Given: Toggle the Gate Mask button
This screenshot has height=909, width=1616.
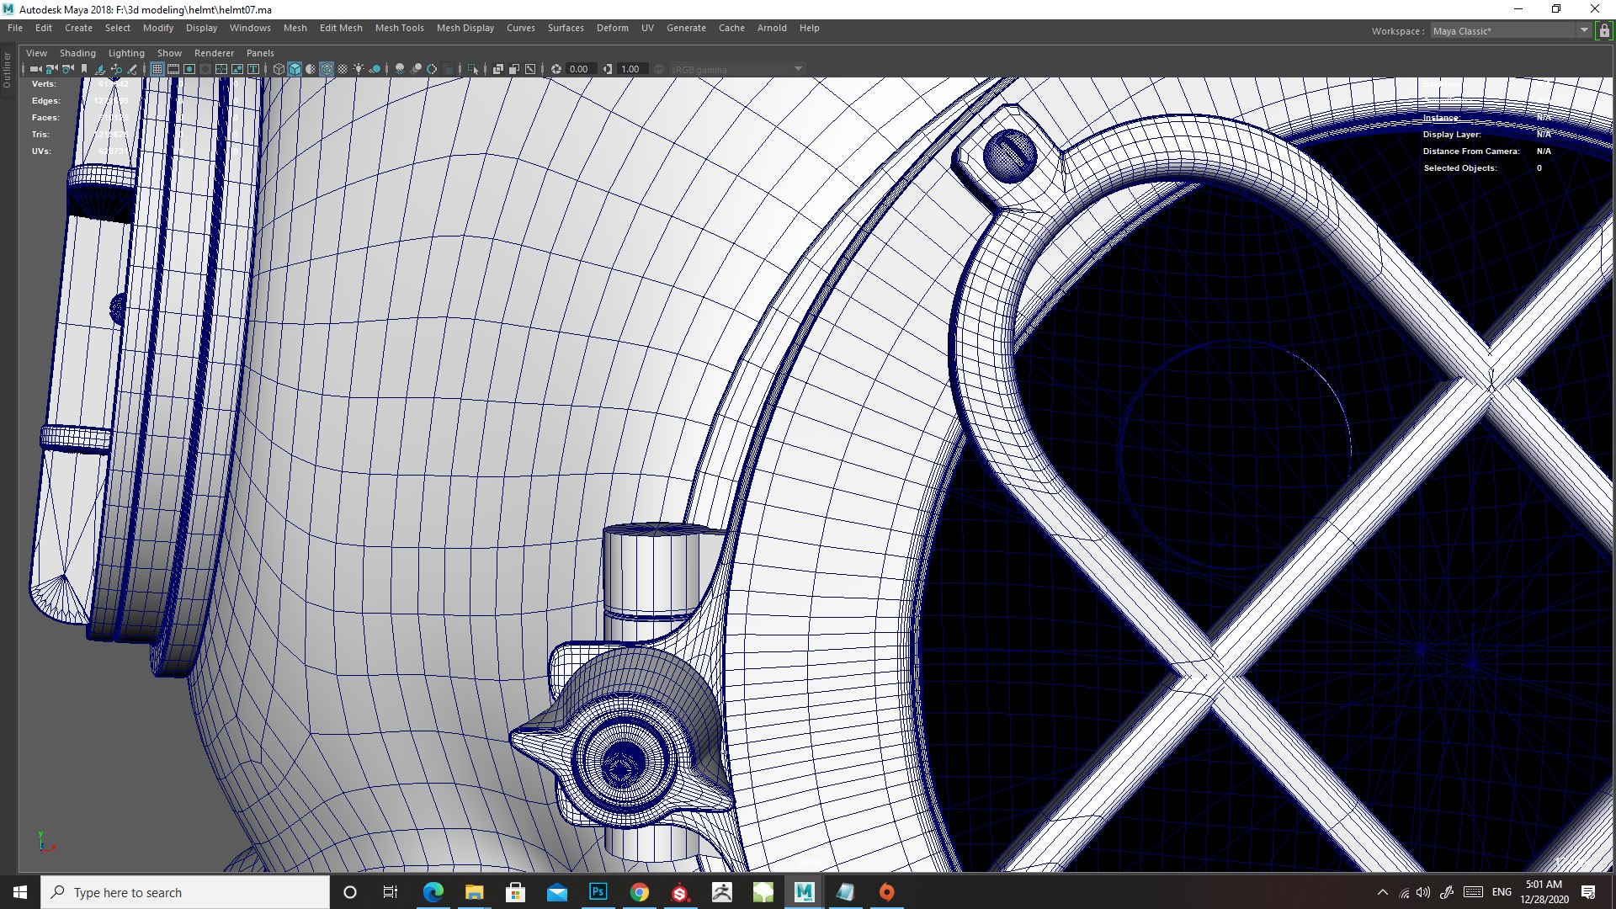Looking at the screenshot, I should [205, 69].
